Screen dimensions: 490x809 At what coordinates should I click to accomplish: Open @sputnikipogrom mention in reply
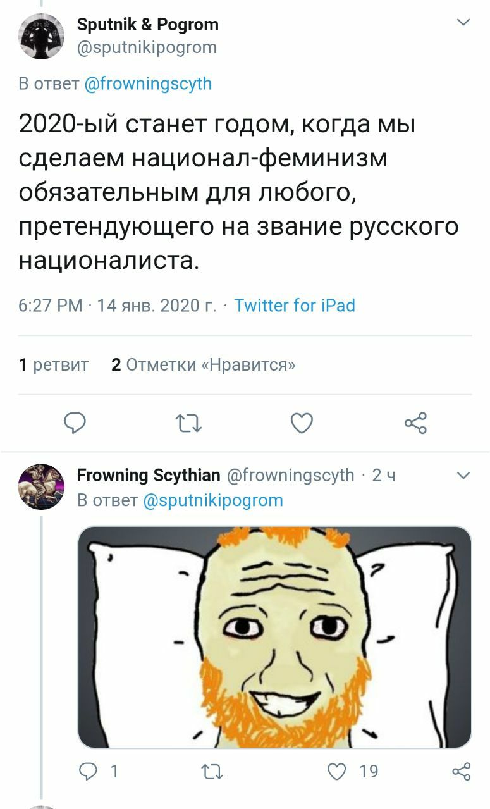213,500
